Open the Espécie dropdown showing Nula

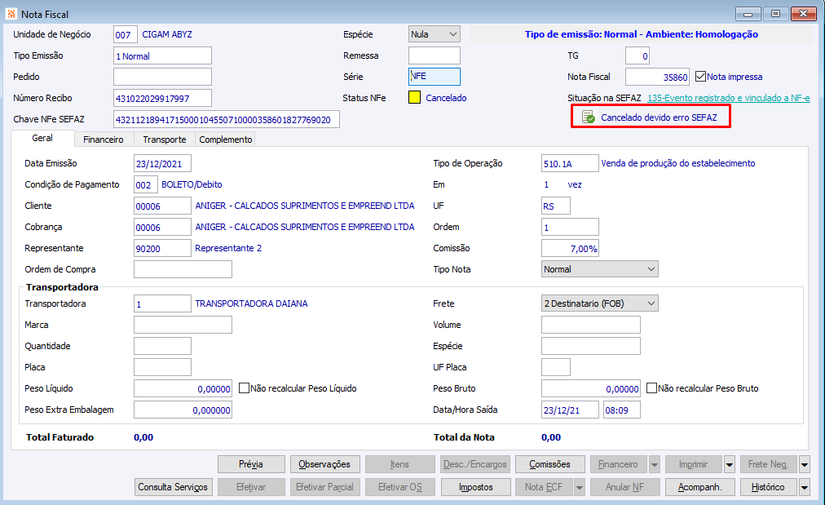click(434, 34)
